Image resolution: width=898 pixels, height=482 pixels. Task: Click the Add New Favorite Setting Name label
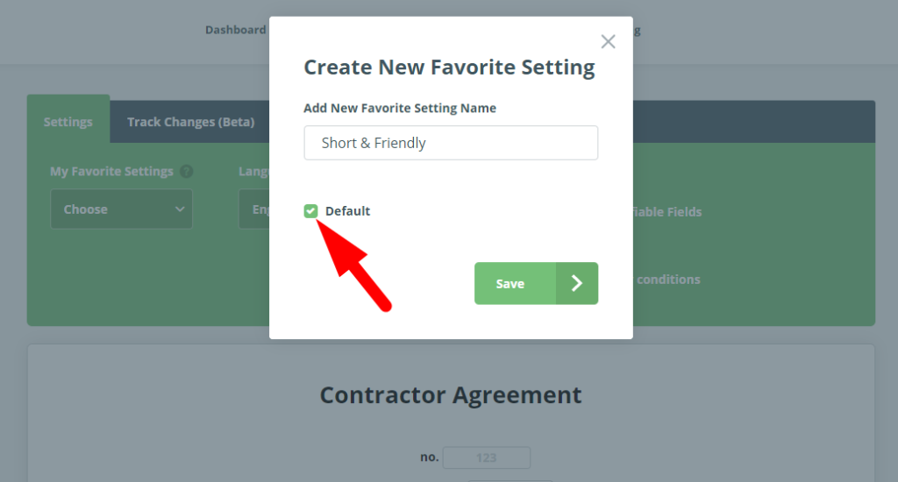click(x=400, y=109)
